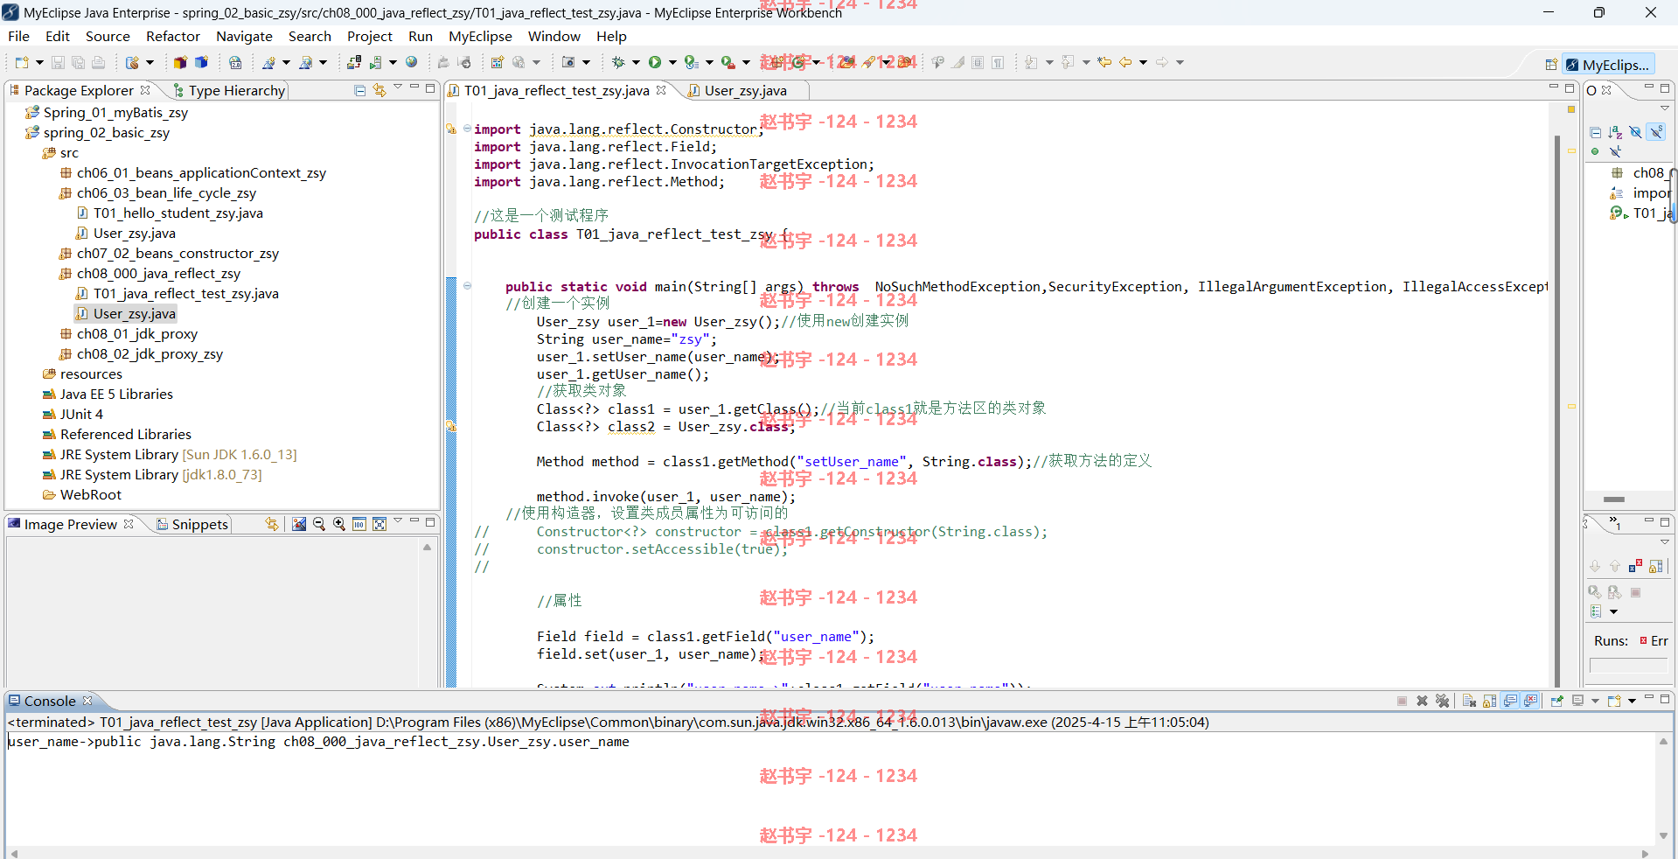Click the Open Console icon
Image resolution: width=1678 pixels, height=859 pixels.
point(1614,701)
